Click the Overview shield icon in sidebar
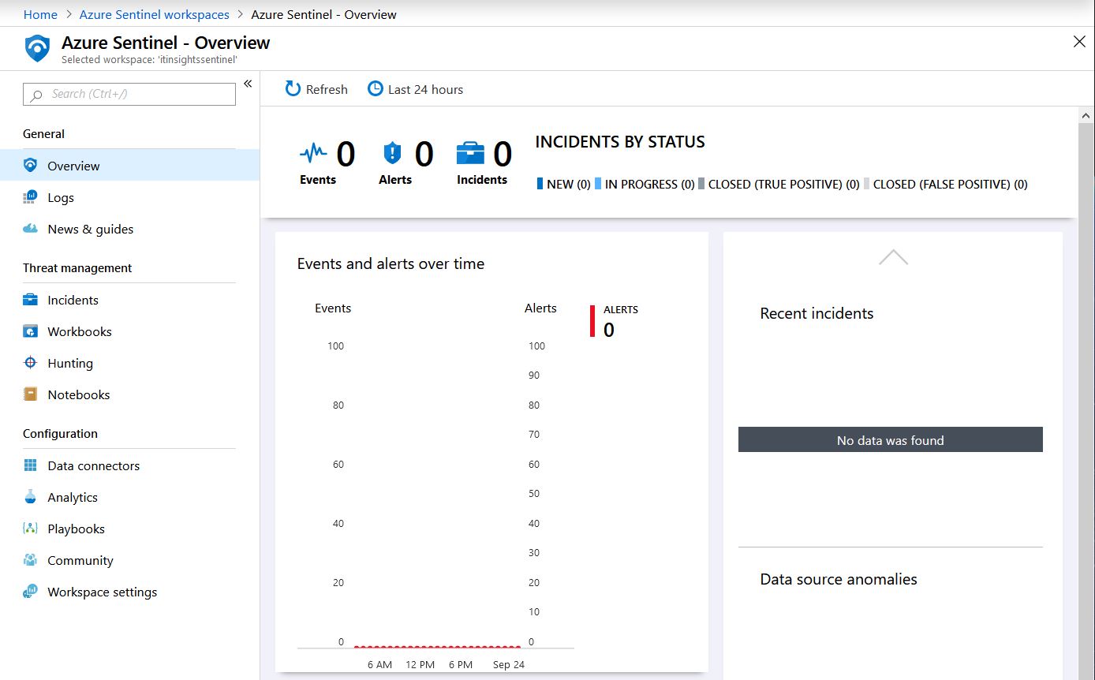 tap(31, 166)
